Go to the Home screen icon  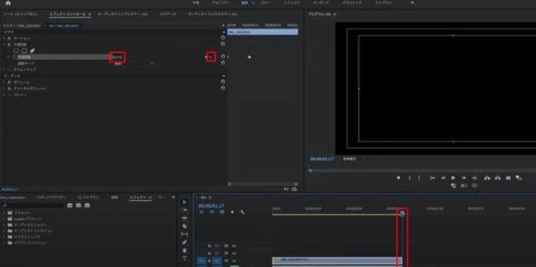point(8,3)
